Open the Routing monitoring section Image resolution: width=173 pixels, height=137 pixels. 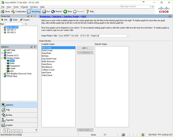coord(19,115)
